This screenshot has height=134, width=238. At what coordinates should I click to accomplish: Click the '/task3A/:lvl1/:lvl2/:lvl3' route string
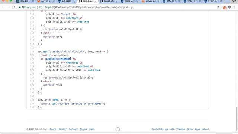click(67, 51)
